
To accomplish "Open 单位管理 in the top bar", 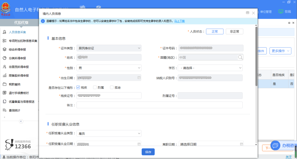I will [266, 12].
